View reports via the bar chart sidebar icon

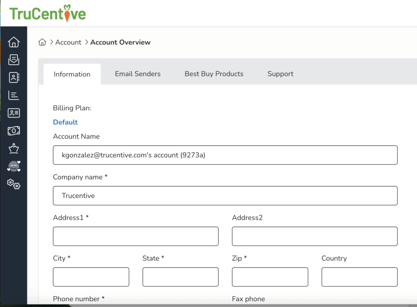pos(13,95)
